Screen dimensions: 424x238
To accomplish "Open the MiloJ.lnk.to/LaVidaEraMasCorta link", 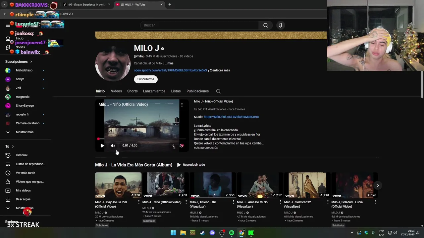I will (231, 117).
